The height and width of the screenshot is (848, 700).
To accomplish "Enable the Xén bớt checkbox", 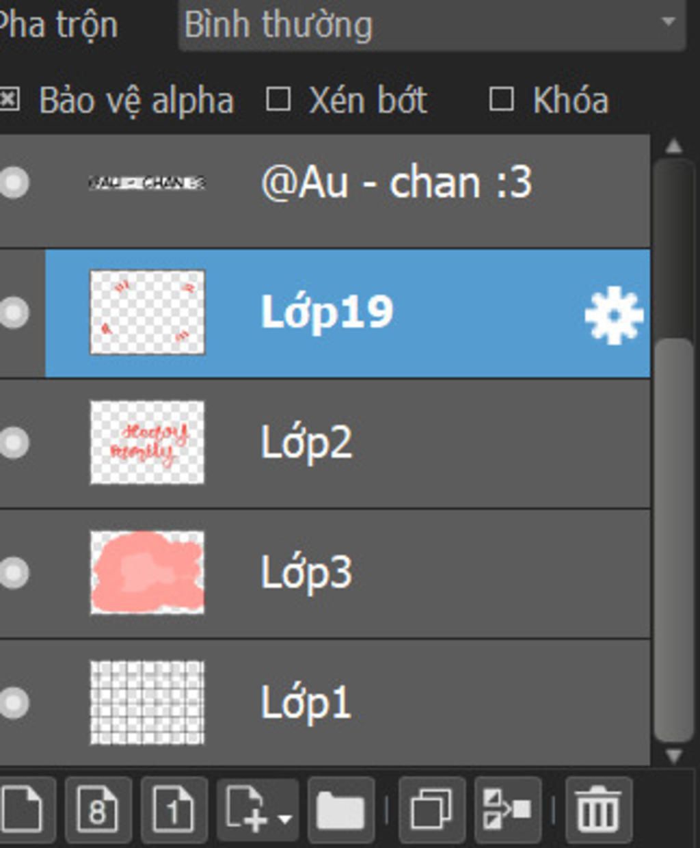I will pos(278,100).
